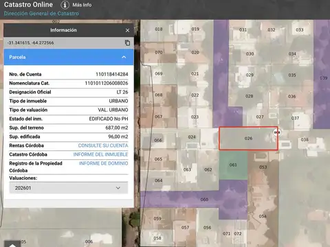Select parcel 053 on the map
Screen dimensions: 330x247
pyautogui.click(x=263, y=167)
